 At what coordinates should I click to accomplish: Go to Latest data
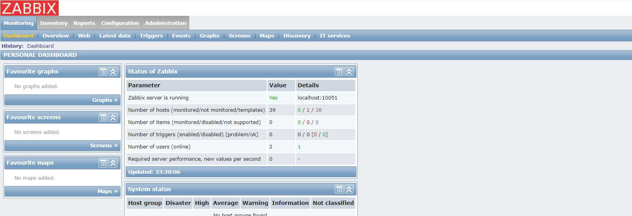click(x=115, y=36)
